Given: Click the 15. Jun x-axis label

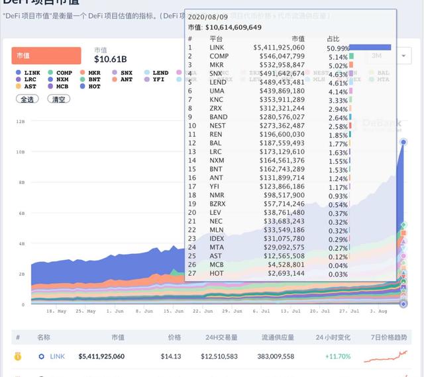Looking at the screenshot, I should [174, 311].
